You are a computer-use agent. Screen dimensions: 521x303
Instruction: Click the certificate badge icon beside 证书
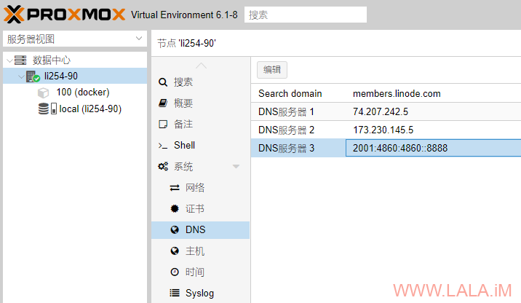(175, 208)
